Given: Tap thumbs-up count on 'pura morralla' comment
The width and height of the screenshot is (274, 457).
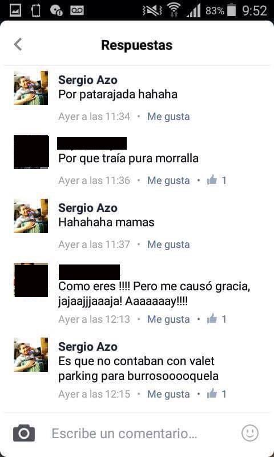Looking at the screenshot, I should click(x=217, y=181).
